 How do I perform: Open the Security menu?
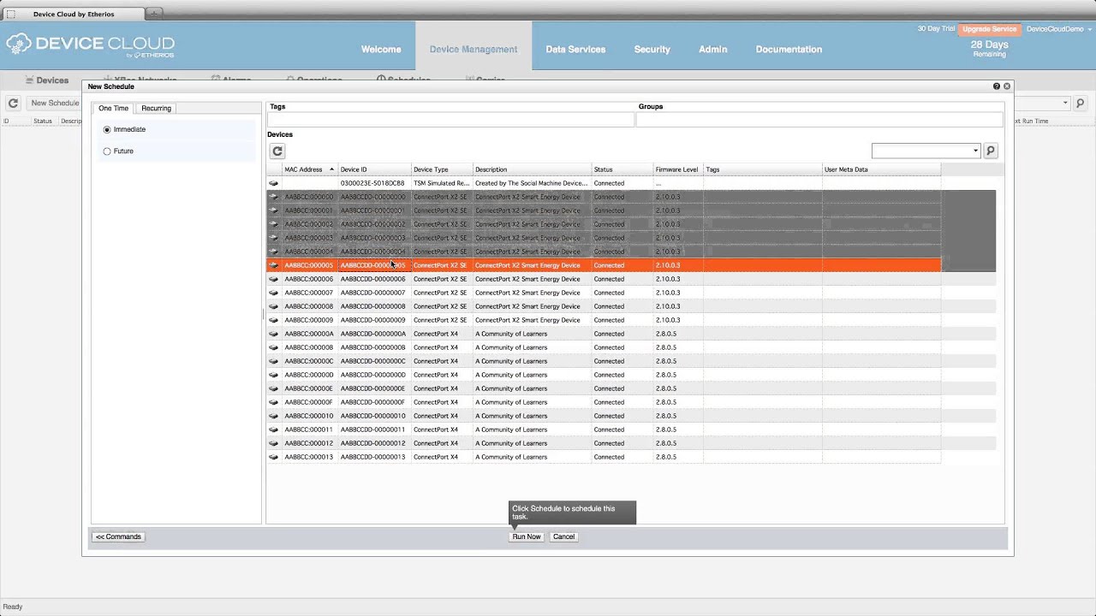click(x=652, y=50)
